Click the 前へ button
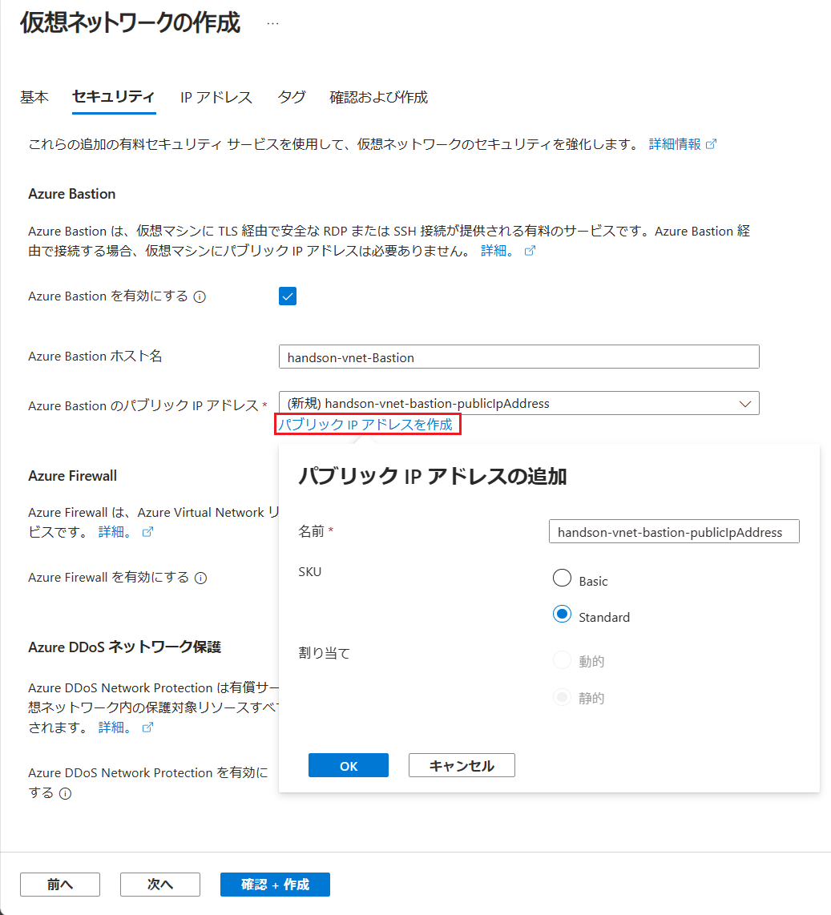 [x=60, y=885]
